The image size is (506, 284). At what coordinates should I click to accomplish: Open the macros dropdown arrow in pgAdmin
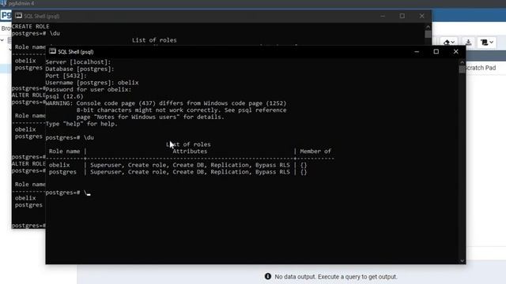coord(491,42)
